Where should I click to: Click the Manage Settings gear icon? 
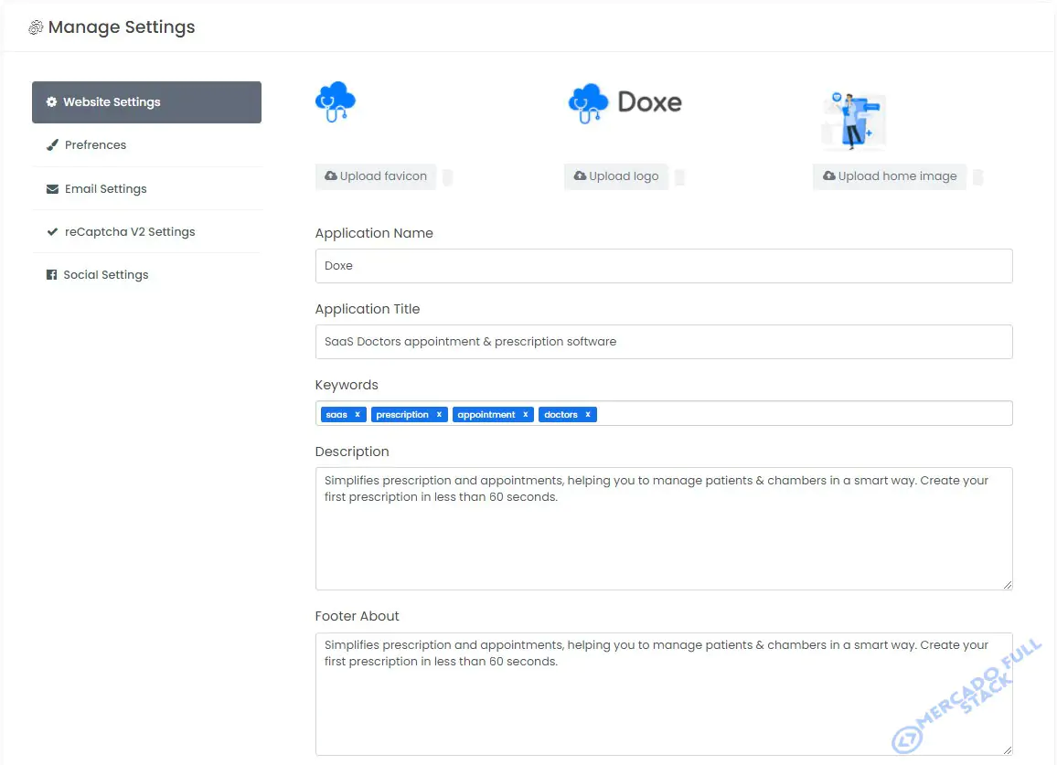[36, 27]
